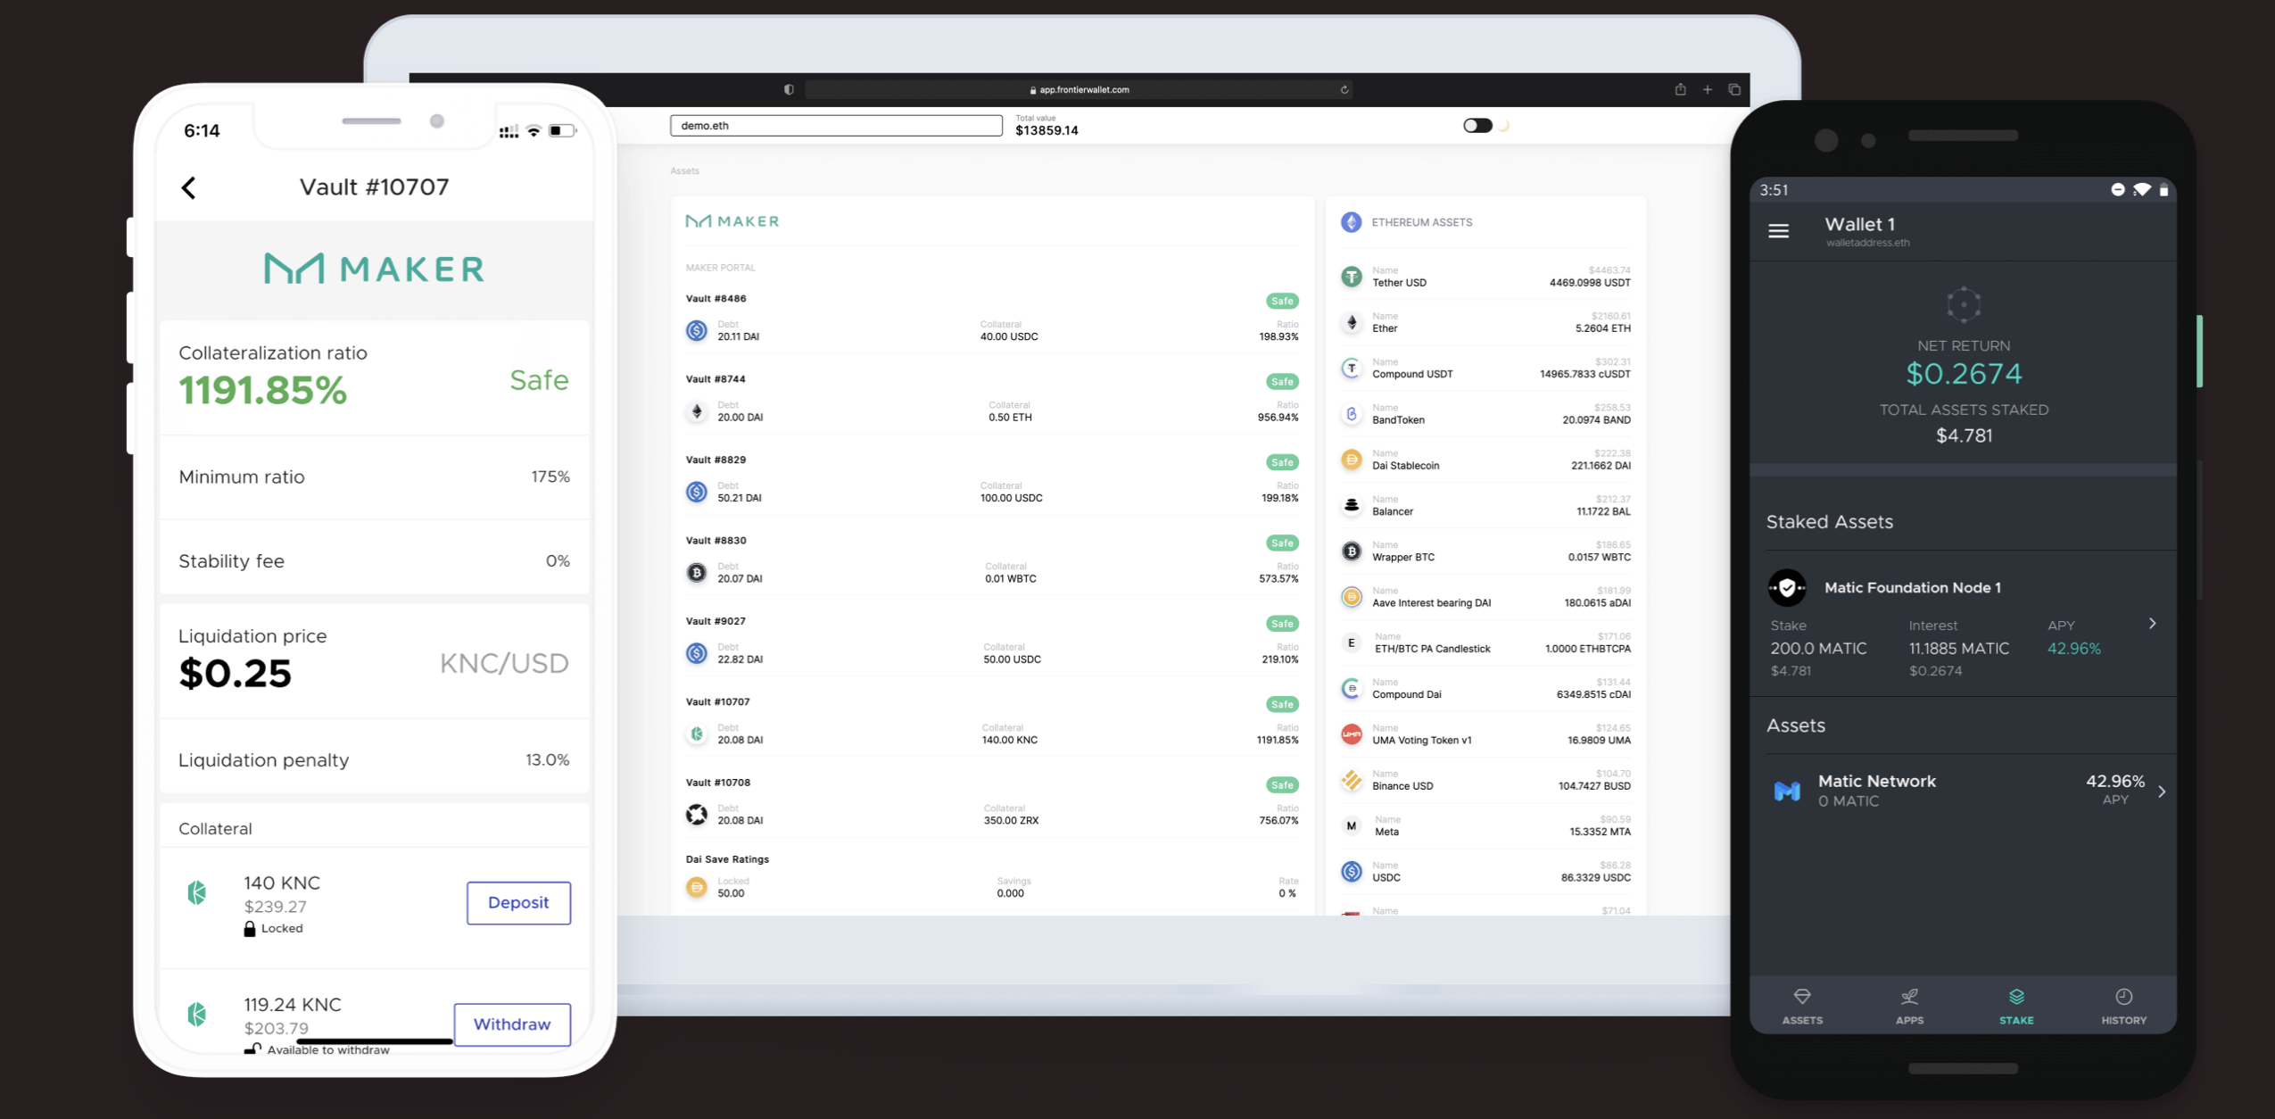Tap the Maker logo on the iPhone screen
Image resolution: width=2275 pixels, height=1119 pixels.
375,268
